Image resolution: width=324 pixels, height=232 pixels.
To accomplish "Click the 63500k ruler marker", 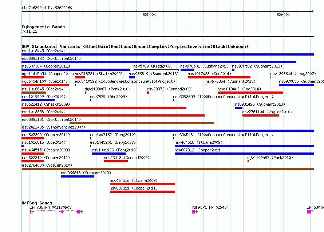I will (149, 15).
